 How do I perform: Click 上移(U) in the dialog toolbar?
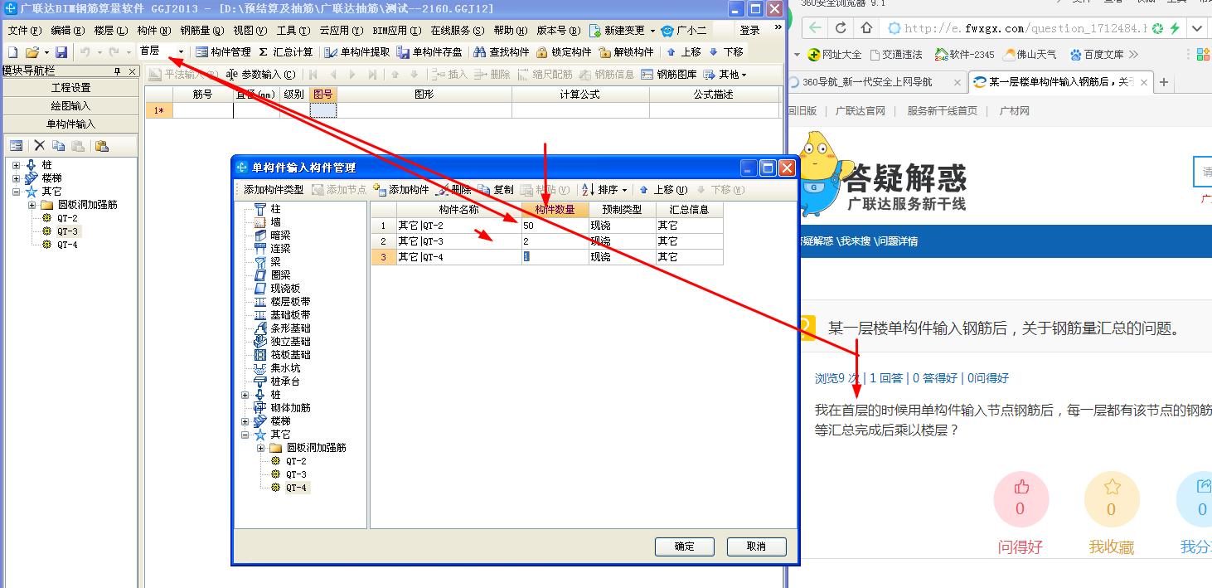coord(663,190)
